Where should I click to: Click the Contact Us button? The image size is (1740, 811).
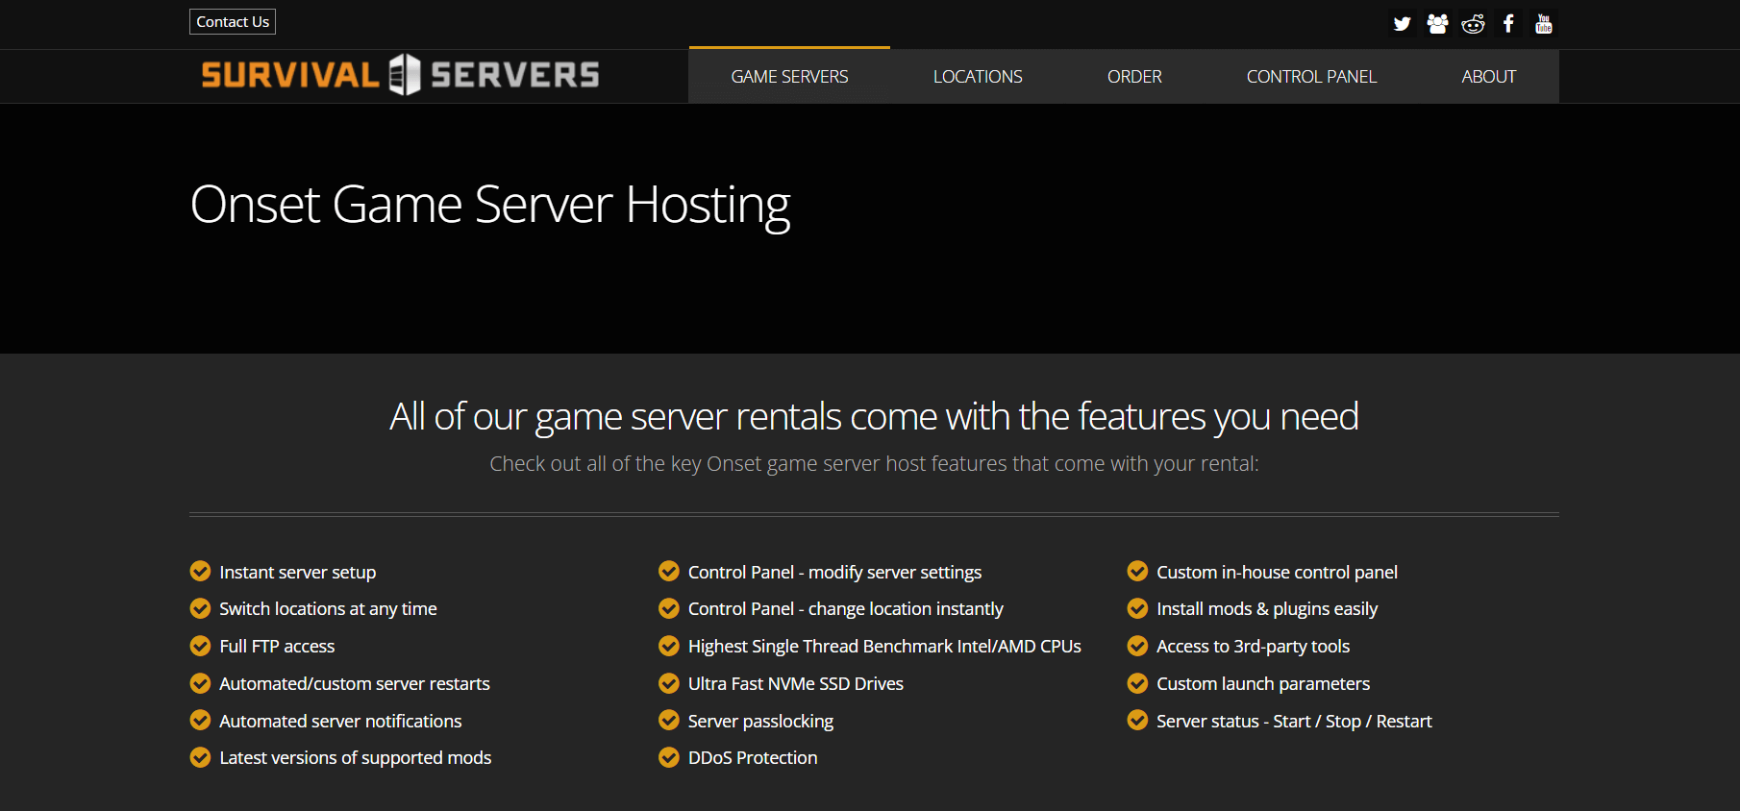coord(233,22)
